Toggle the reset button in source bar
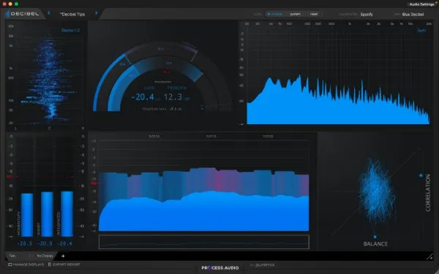The height and width of the screenshot is (274, 439). [314, 14]
